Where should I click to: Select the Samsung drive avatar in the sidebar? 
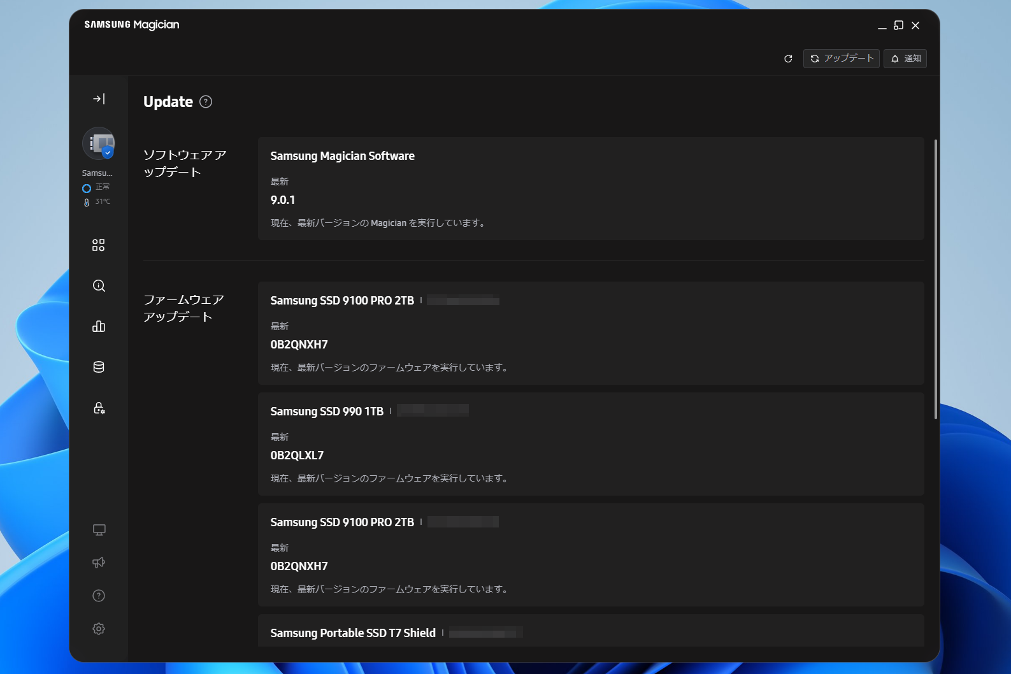click(99, 143)
